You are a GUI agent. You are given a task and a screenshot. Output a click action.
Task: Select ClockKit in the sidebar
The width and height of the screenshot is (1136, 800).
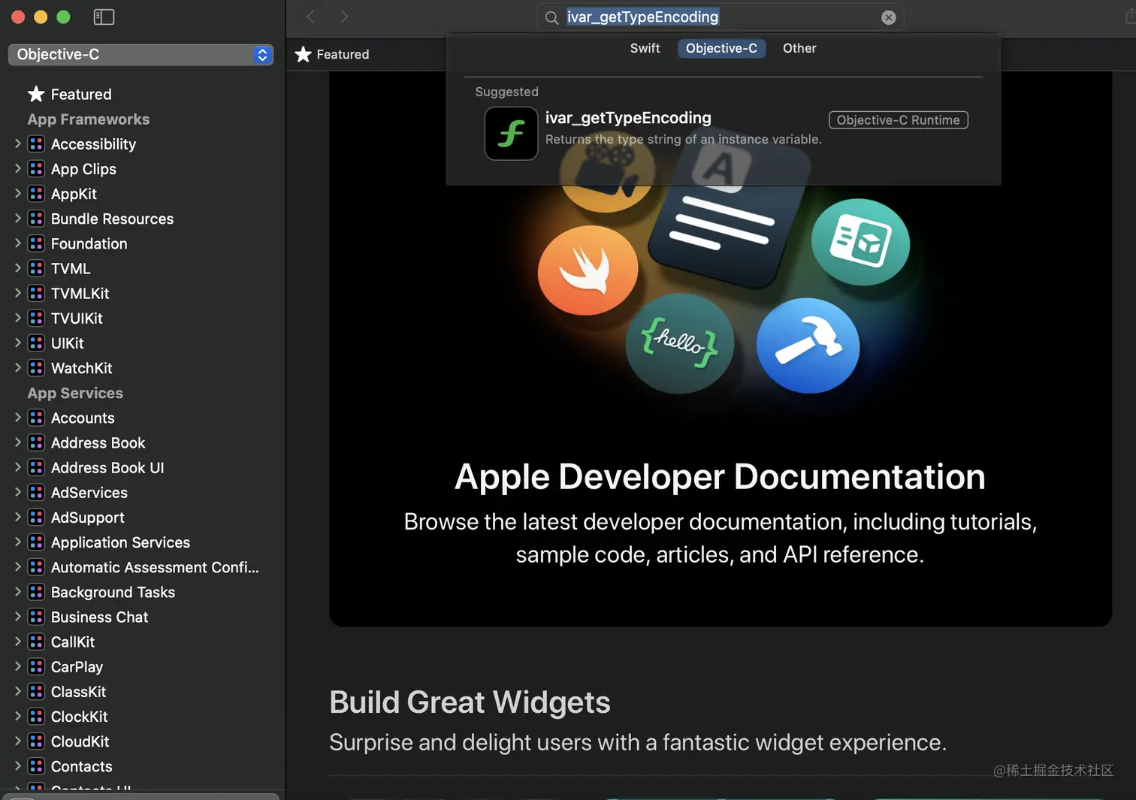click(x=79, y=716)
